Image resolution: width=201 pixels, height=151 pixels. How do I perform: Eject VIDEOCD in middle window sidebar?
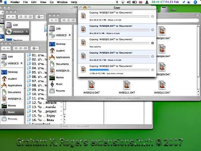pos(70,35)
